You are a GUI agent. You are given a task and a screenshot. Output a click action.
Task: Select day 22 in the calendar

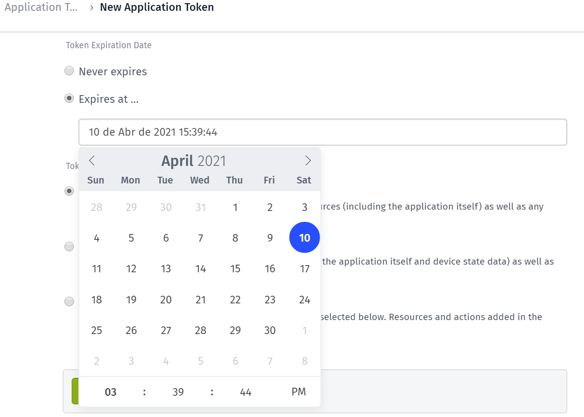click(235, 300)
